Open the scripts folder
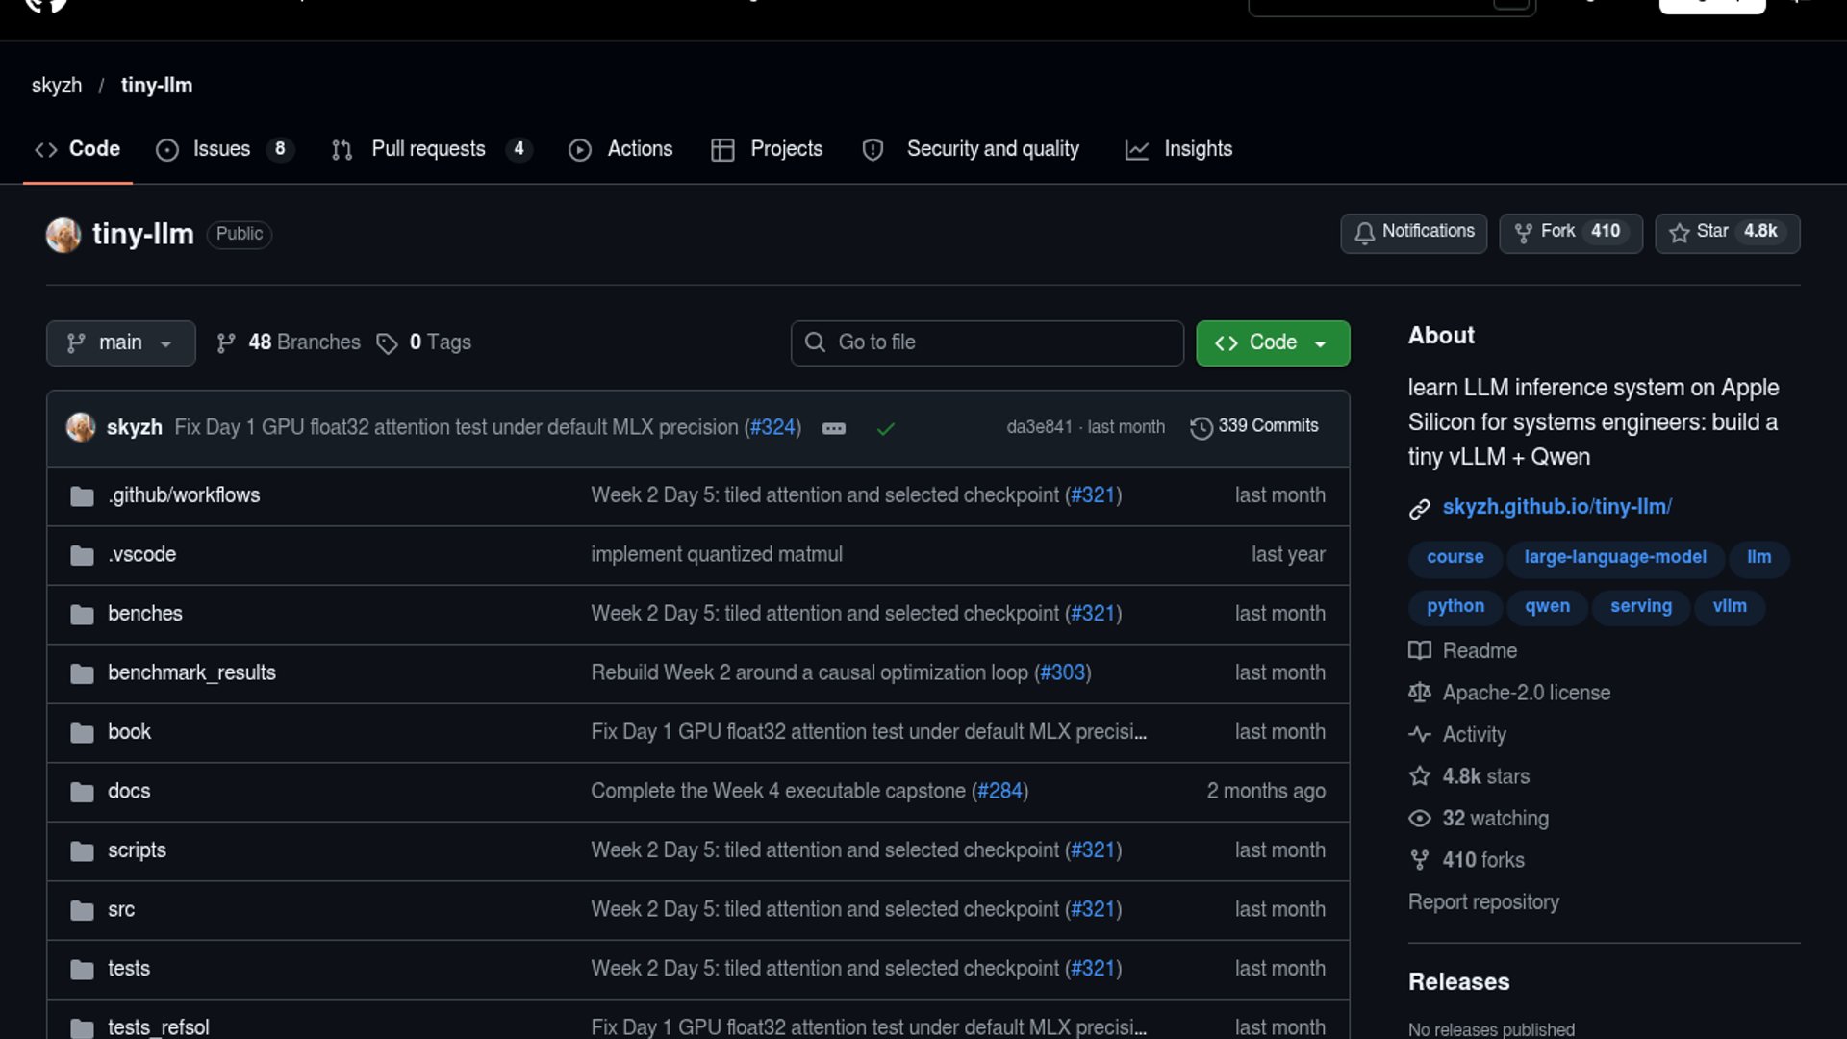This screenshot has height=1039, width=1847. 137,850
